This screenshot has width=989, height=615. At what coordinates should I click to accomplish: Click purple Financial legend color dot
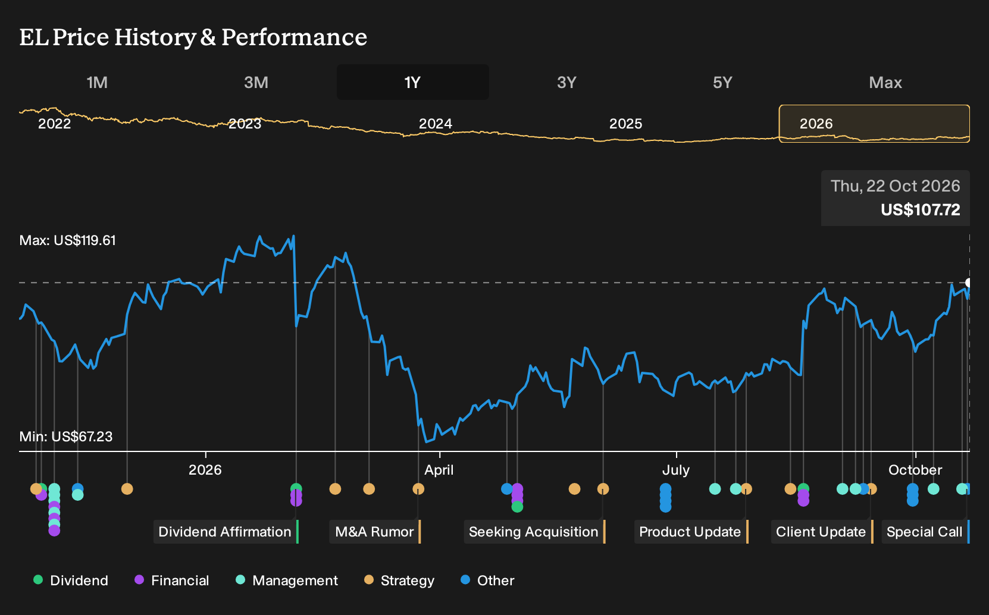coord(139,579)
